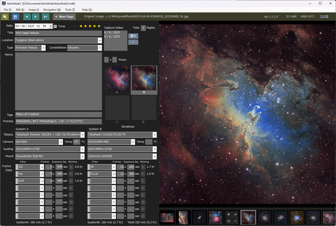
Task: Click the blue BACK arrow icon
Action: click(x=15, y=17)
